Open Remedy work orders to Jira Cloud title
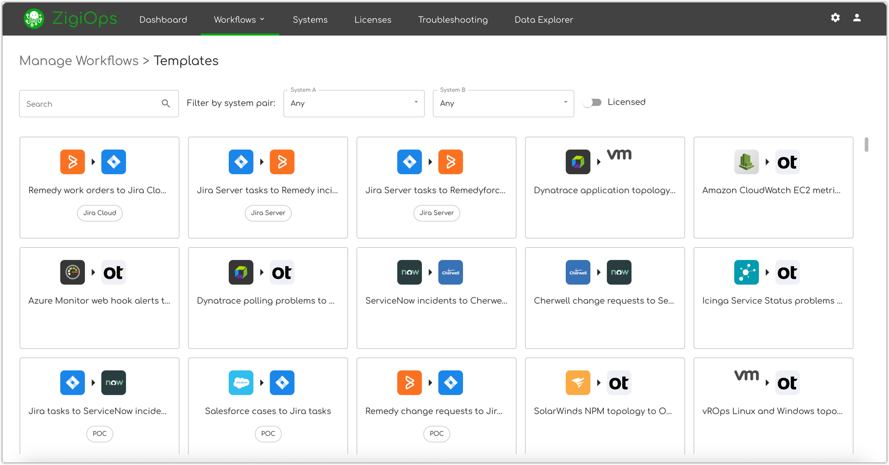The height and width of the screenshot is (465, 889). click(x=97, y=190)
